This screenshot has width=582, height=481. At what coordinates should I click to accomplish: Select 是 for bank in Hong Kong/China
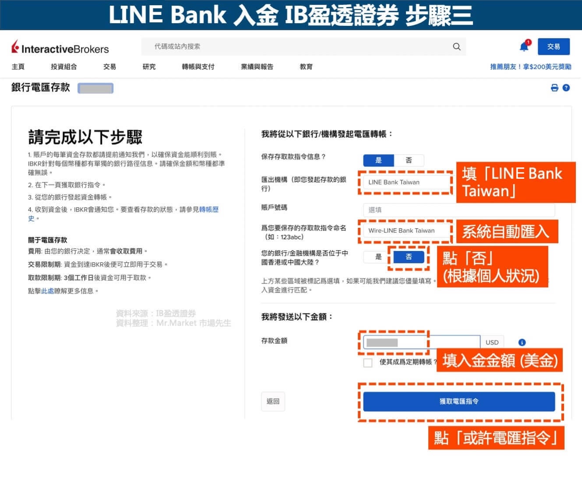pos(378,257)
